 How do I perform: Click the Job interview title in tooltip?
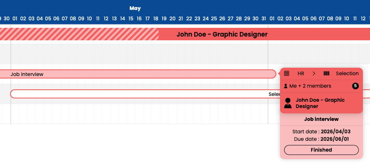321,119
